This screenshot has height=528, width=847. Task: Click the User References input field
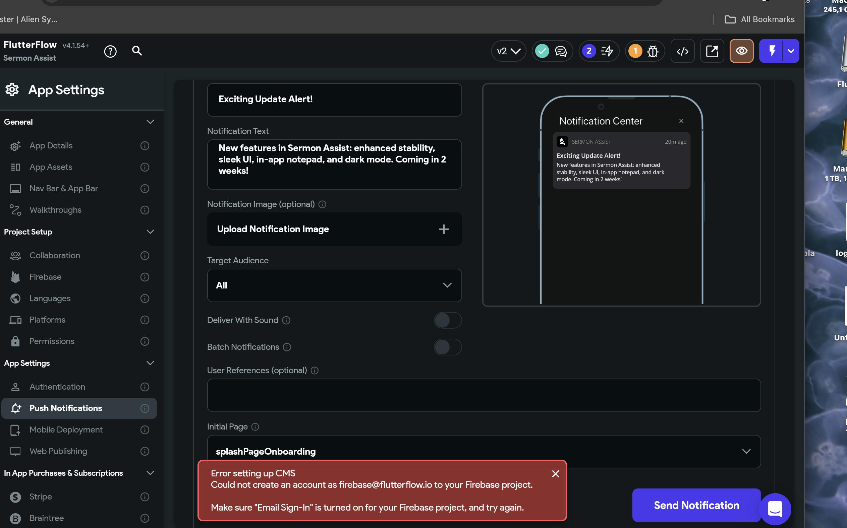[x=484, y=395]
